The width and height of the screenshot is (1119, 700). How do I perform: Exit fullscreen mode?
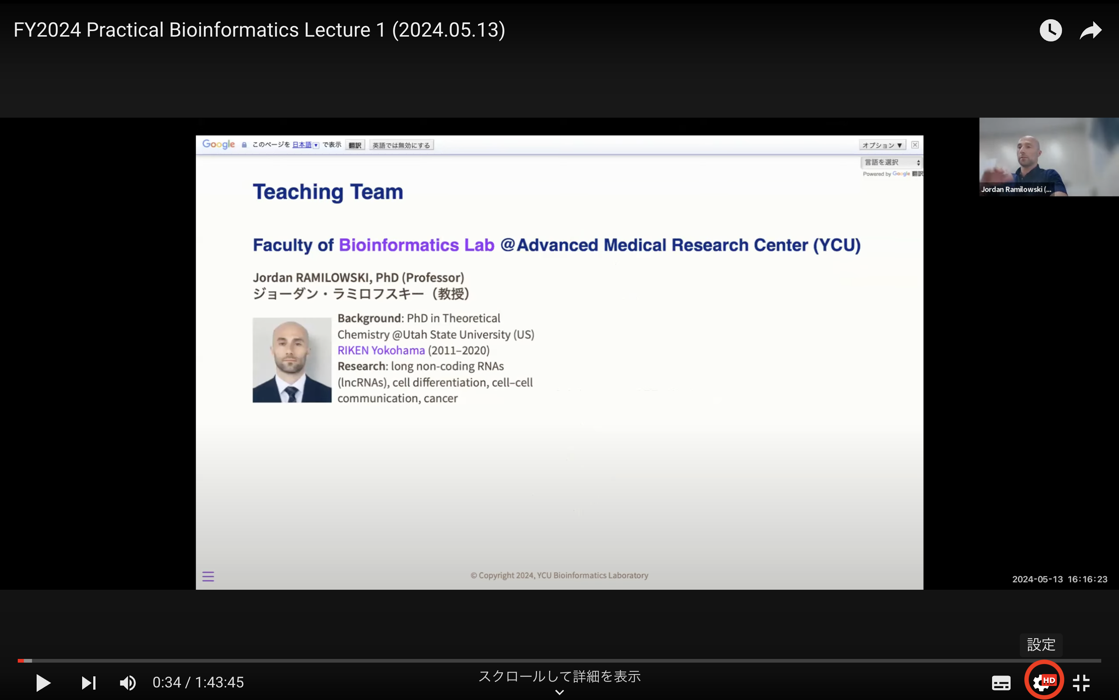[x=1081, y=682]
